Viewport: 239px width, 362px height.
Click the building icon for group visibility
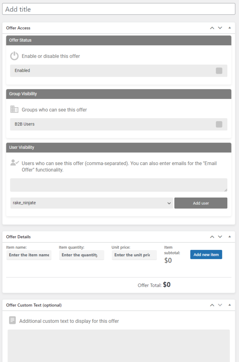(x=14, y=109)
